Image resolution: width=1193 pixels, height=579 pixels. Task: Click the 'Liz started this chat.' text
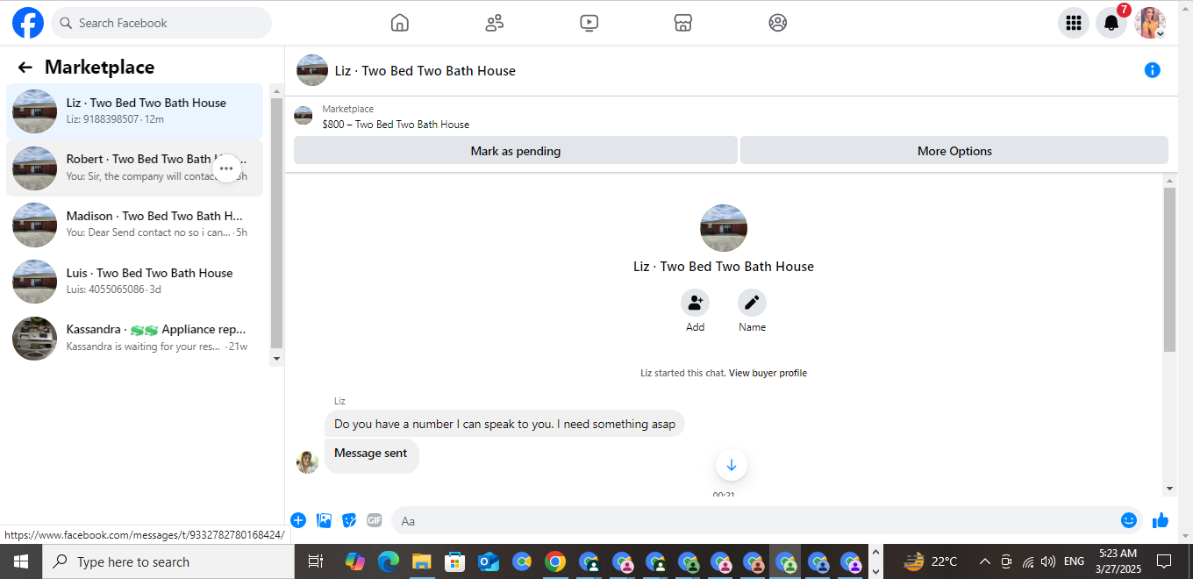tap(683, 373)
